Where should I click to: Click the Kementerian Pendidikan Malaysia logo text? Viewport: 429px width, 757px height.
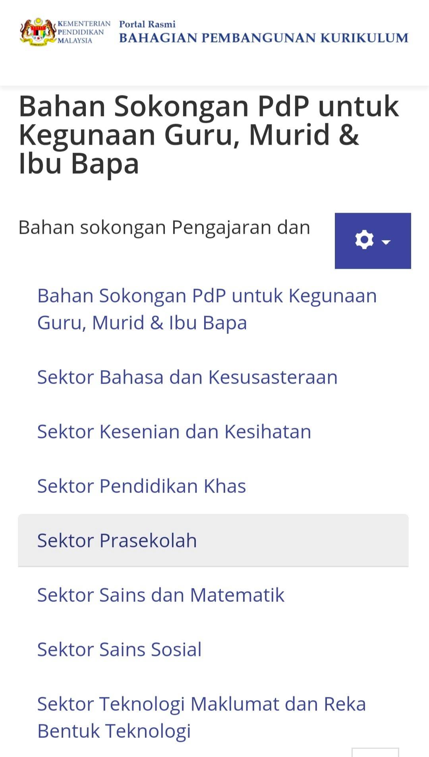coord(83,32)
